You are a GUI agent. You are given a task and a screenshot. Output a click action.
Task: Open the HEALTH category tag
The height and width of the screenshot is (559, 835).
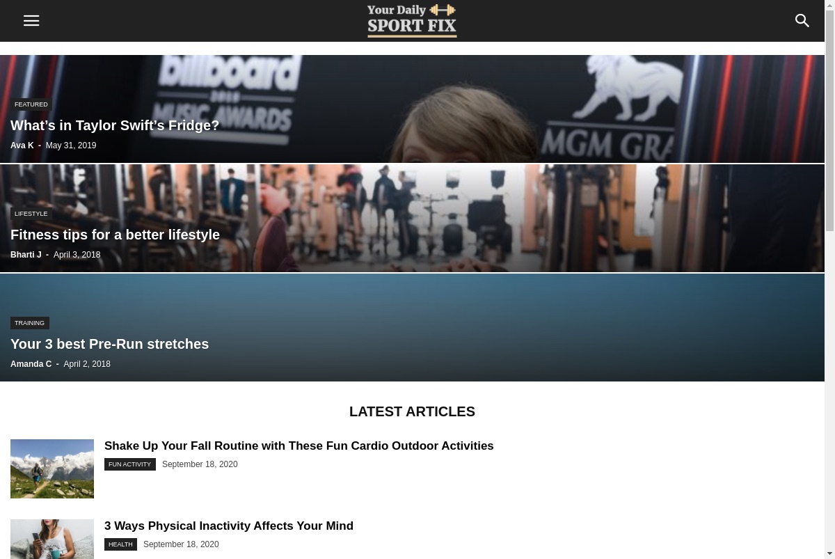(x=120, y=544)
